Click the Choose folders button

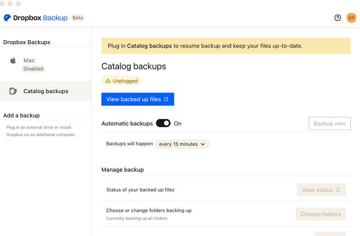tap(320, 214)
